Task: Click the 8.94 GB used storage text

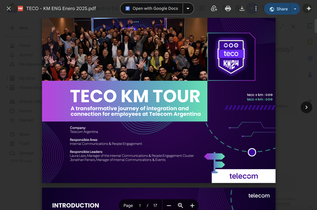Action: tap(21, 161)
